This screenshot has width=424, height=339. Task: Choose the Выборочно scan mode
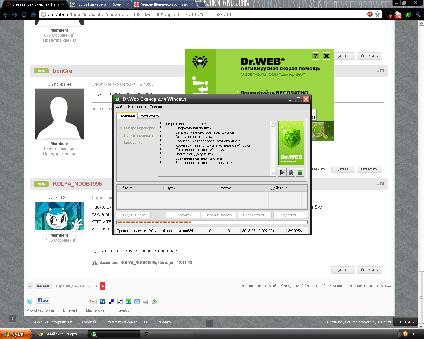click(x=121, y=142)
